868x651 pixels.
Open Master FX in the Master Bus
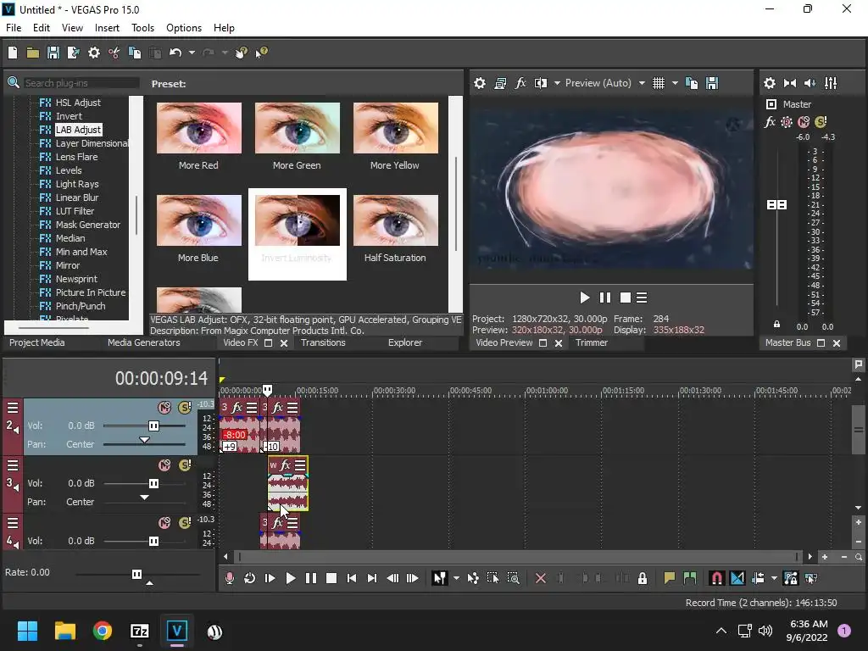pos(770,122)
